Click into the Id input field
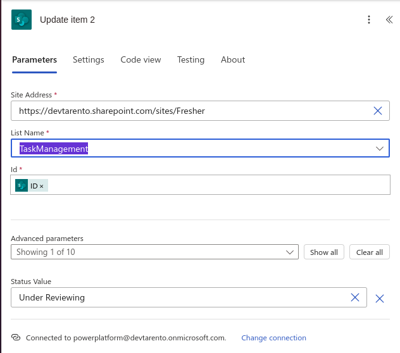The height and width of the screenshot is (353, 400). point(215,185)
